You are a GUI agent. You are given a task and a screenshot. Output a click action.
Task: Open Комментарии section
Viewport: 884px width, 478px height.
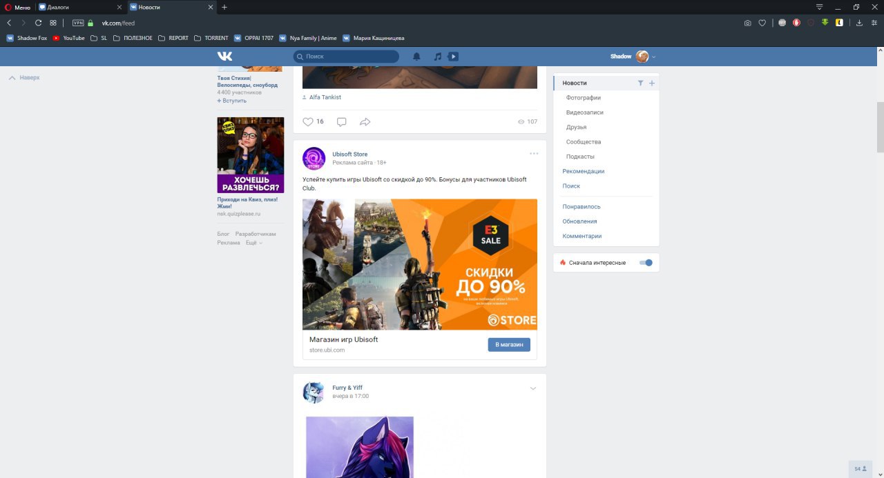point(582,236)
